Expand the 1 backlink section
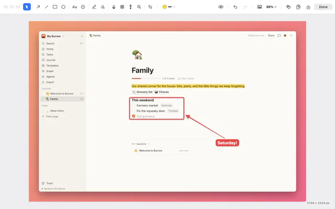Viewport: 335px width, 209px height. point(140,144)
